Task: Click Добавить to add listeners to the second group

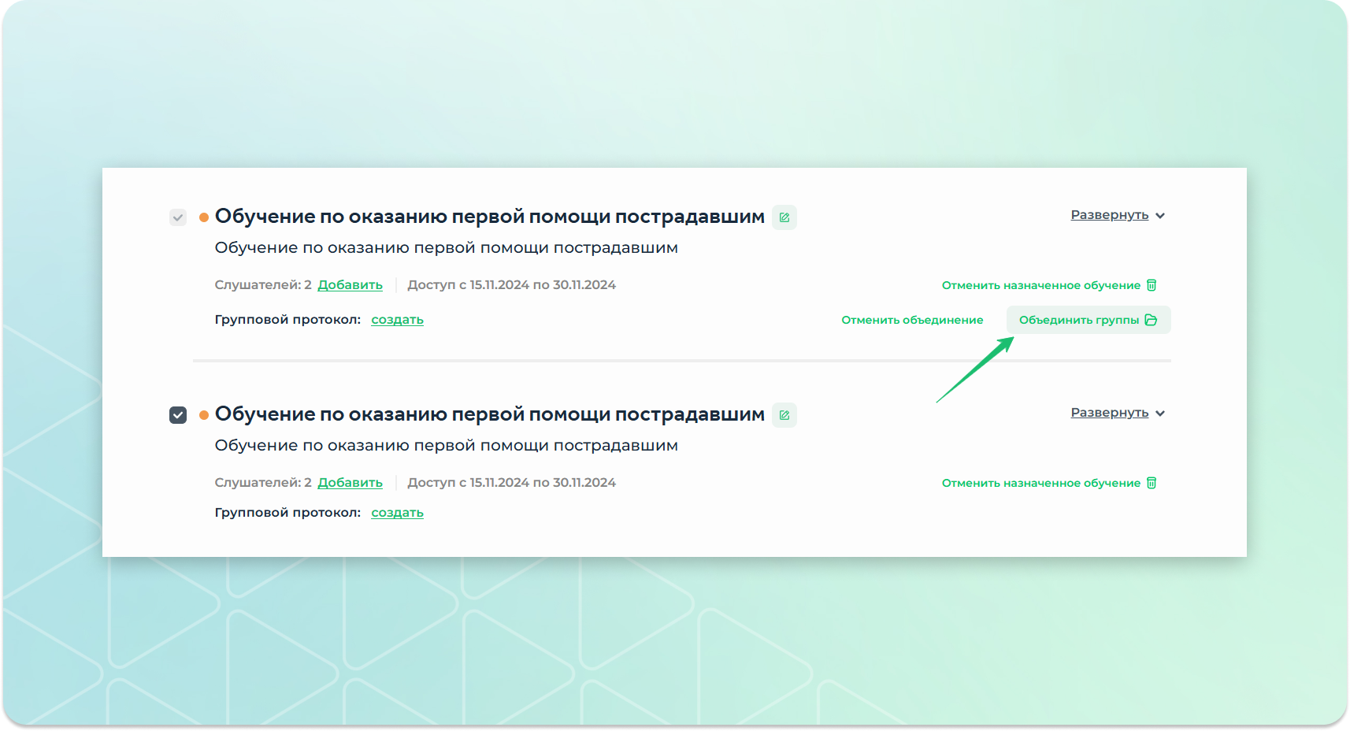Action: (350, 483)
